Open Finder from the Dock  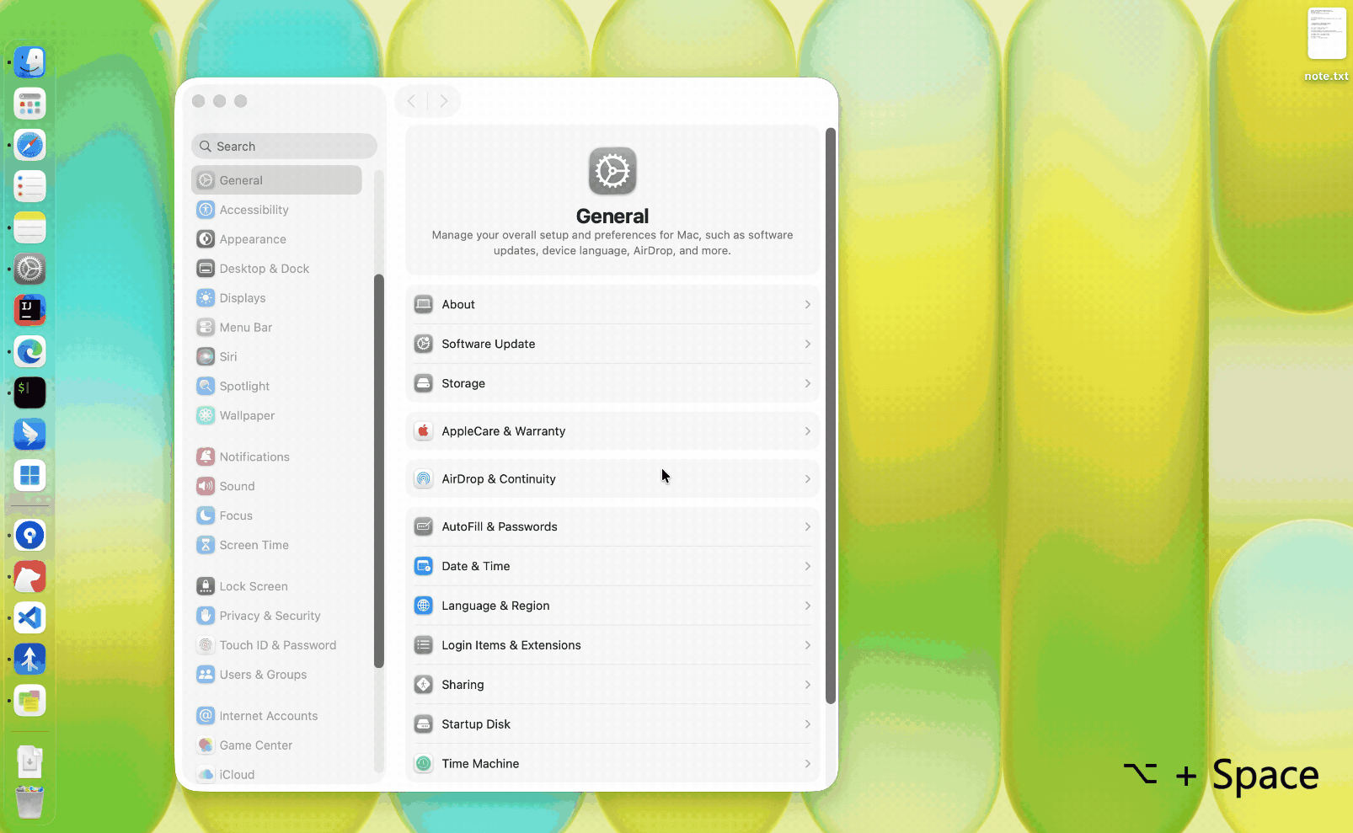pyautogui.click(x=29, y=63)
